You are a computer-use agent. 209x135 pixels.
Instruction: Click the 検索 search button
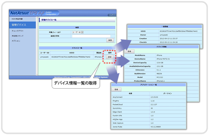point(110,40)
